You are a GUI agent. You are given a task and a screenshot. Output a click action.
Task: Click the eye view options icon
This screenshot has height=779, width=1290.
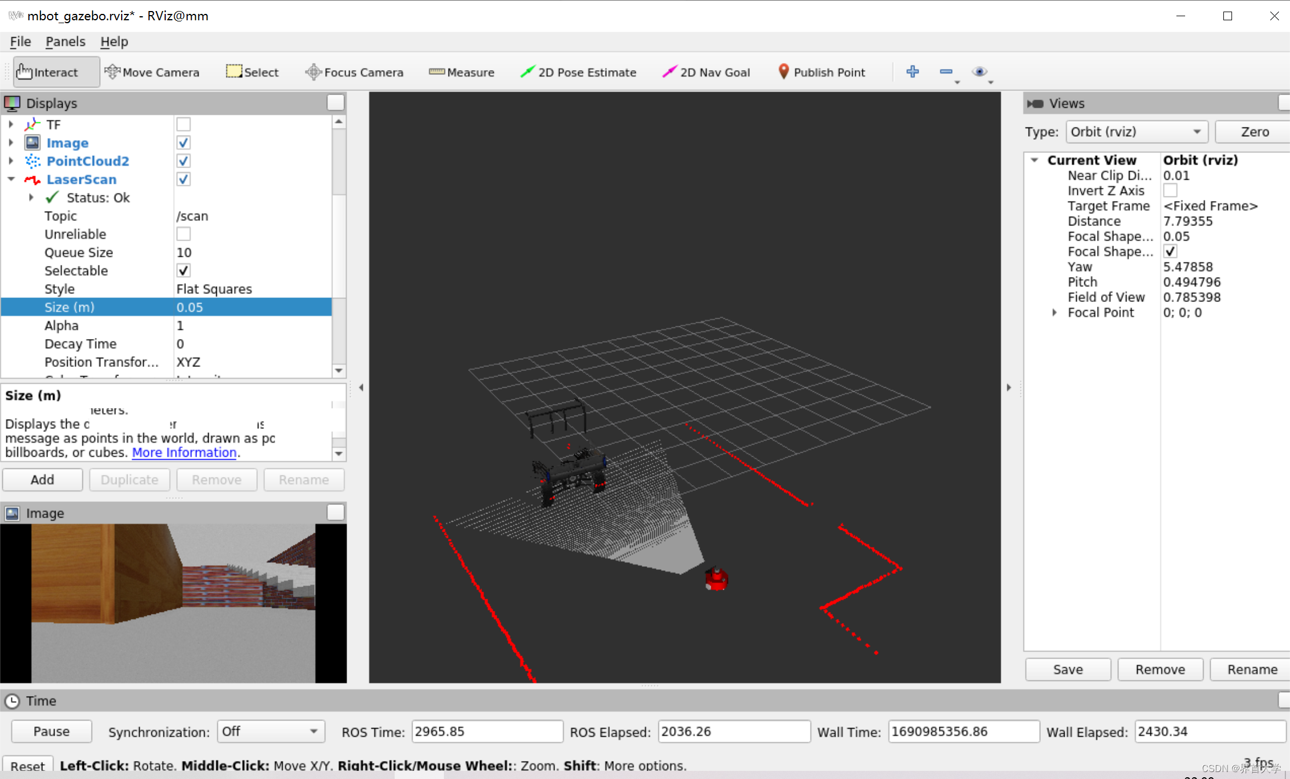point(979,71)
